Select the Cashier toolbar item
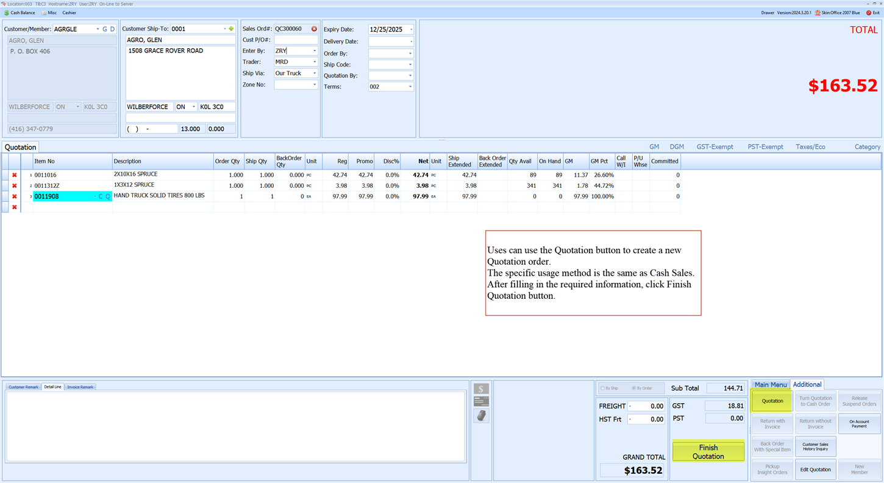 pyautogui.click(x=69, y=12)
